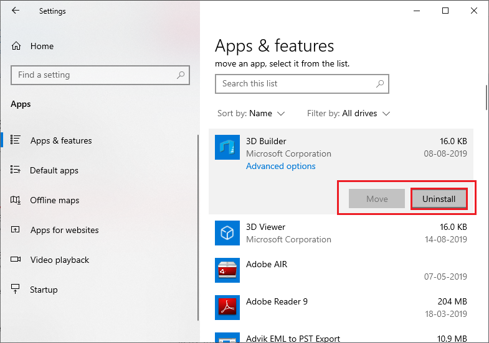The image size is (489, 343).
Task: Click the Adobe Reader 9 icon
Action: [227, 308]
